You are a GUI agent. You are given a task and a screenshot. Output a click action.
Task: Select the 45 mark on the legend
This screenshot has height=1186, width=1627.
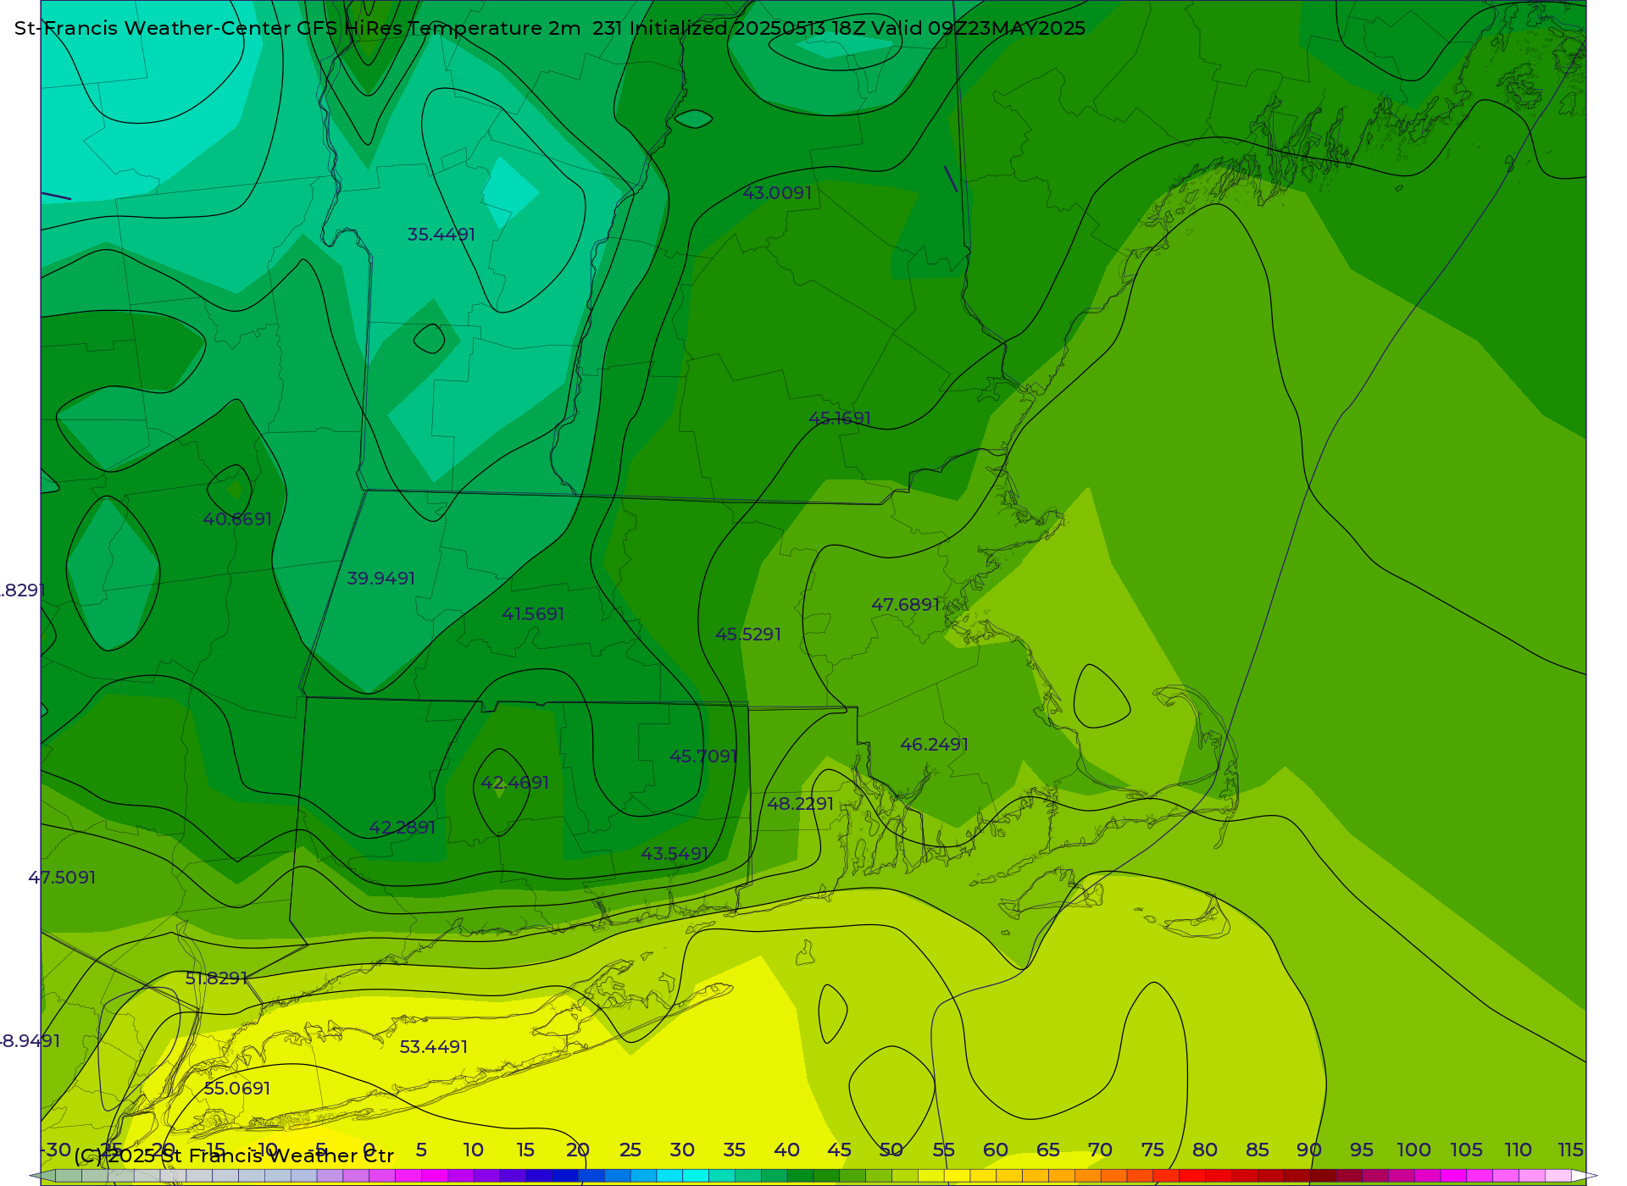coord(839,1150)
